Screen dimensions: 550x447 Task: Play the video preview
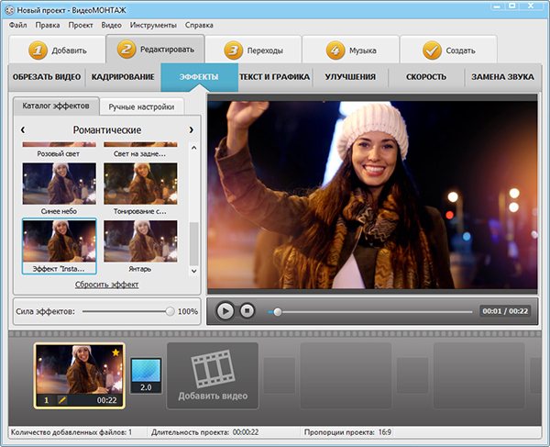point(225,311)
